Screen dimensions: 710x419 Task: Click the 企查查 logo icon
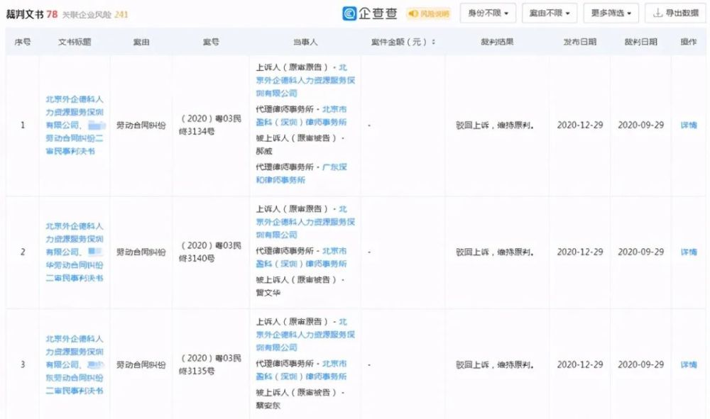coord(349,13)
